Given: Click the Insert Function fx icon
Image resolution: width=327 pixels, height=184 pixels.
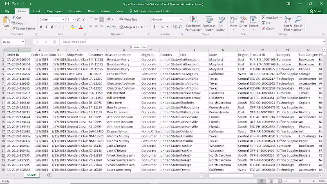Looking at the screenshot, I should tap(55, 42).
